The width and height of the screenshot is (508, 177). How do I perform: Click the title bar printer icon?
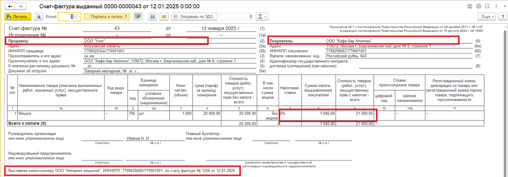point(478,6)
